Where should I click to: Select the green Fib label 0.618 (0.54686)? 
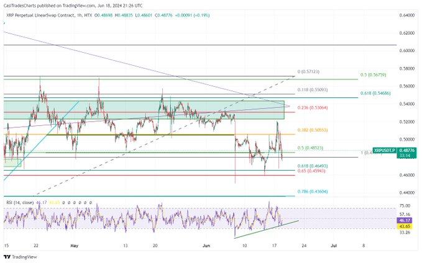pyautogui.click(x=375, y=93)
